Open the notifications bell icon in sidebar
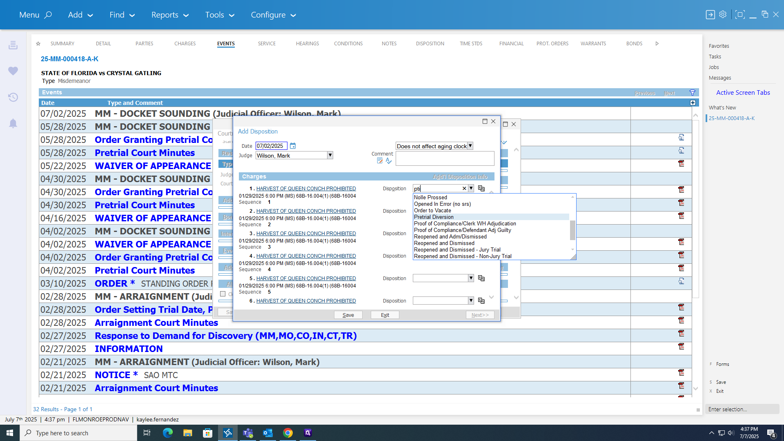Image resolution: width=784 pixels, height=441 pixels. pyautogui.click(x=13, y=123)
